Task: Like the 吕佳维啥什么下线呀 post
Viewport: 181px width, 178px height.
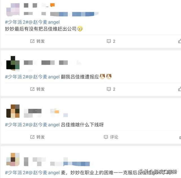Action: tap(180, 137)
